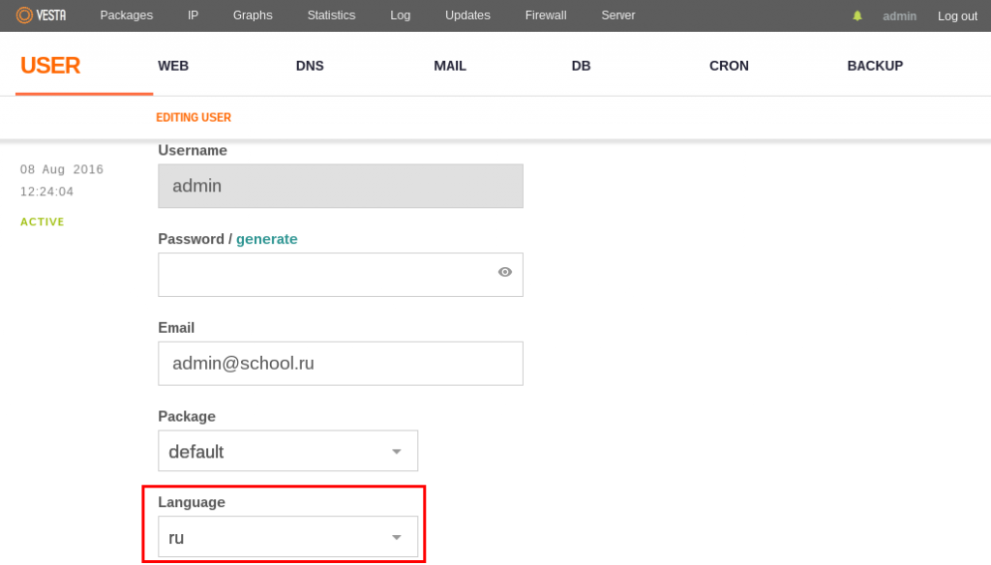
Task: Open the Firewall settings menu
Action: coord(546,15)
